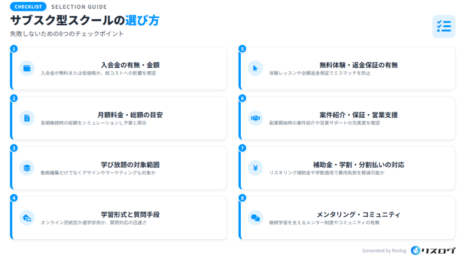
Task: Click the checklist icon in the top-right corner
Action: [443, 26]
